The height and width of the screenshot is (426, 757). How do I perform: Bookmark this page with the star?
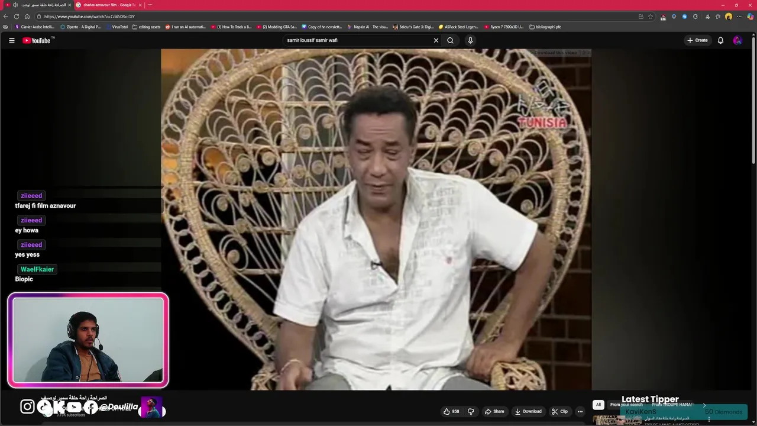tap(651, 17)
